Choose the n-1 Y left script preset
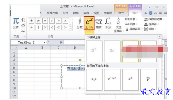This screenshot has height=100, width=173. 148,80
